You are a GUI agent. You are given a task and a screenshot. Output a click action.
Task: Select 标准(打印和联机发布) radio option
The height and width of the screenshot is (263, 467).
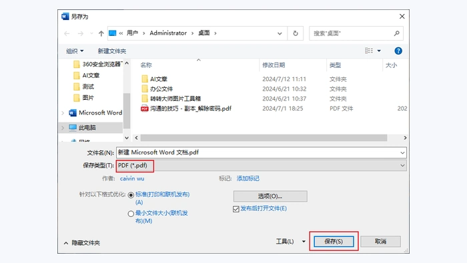(131, 195)
